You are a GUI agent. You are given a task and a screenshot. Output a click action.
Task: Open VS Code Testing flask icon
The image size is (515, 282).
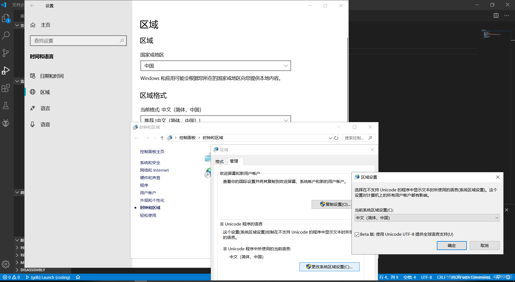click(6, 105)
